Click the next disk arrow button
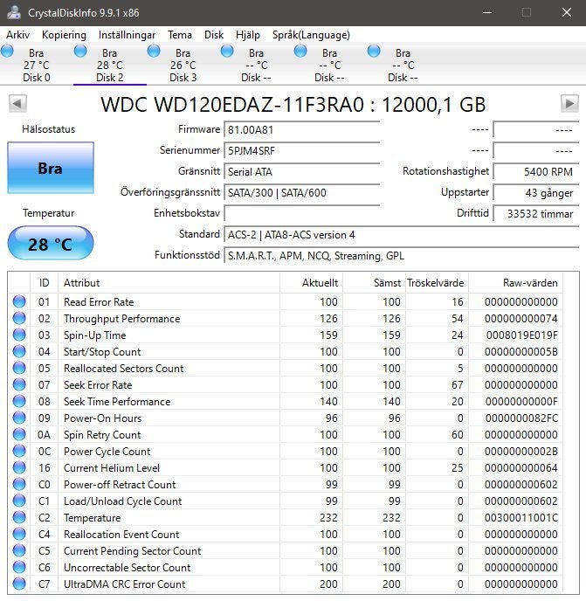 point(569,103)
